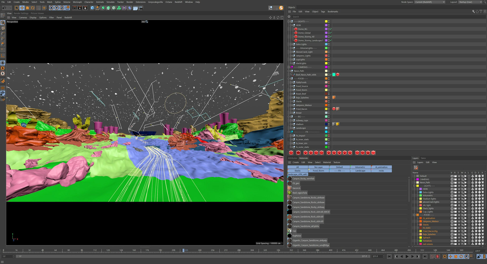Click the landscape_cliffs_wBG filter button
The height and width of the screenshot is (264, 487).
click(298, 174)
